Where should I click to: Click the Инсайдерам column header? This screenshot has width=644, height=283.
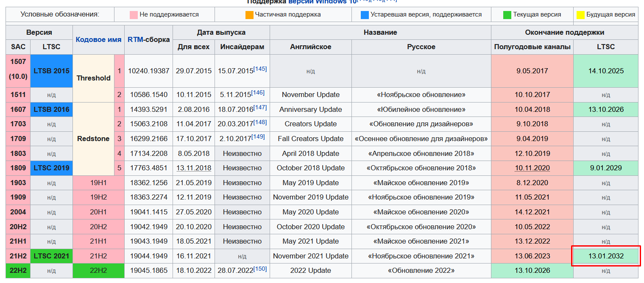click(242, 47)
